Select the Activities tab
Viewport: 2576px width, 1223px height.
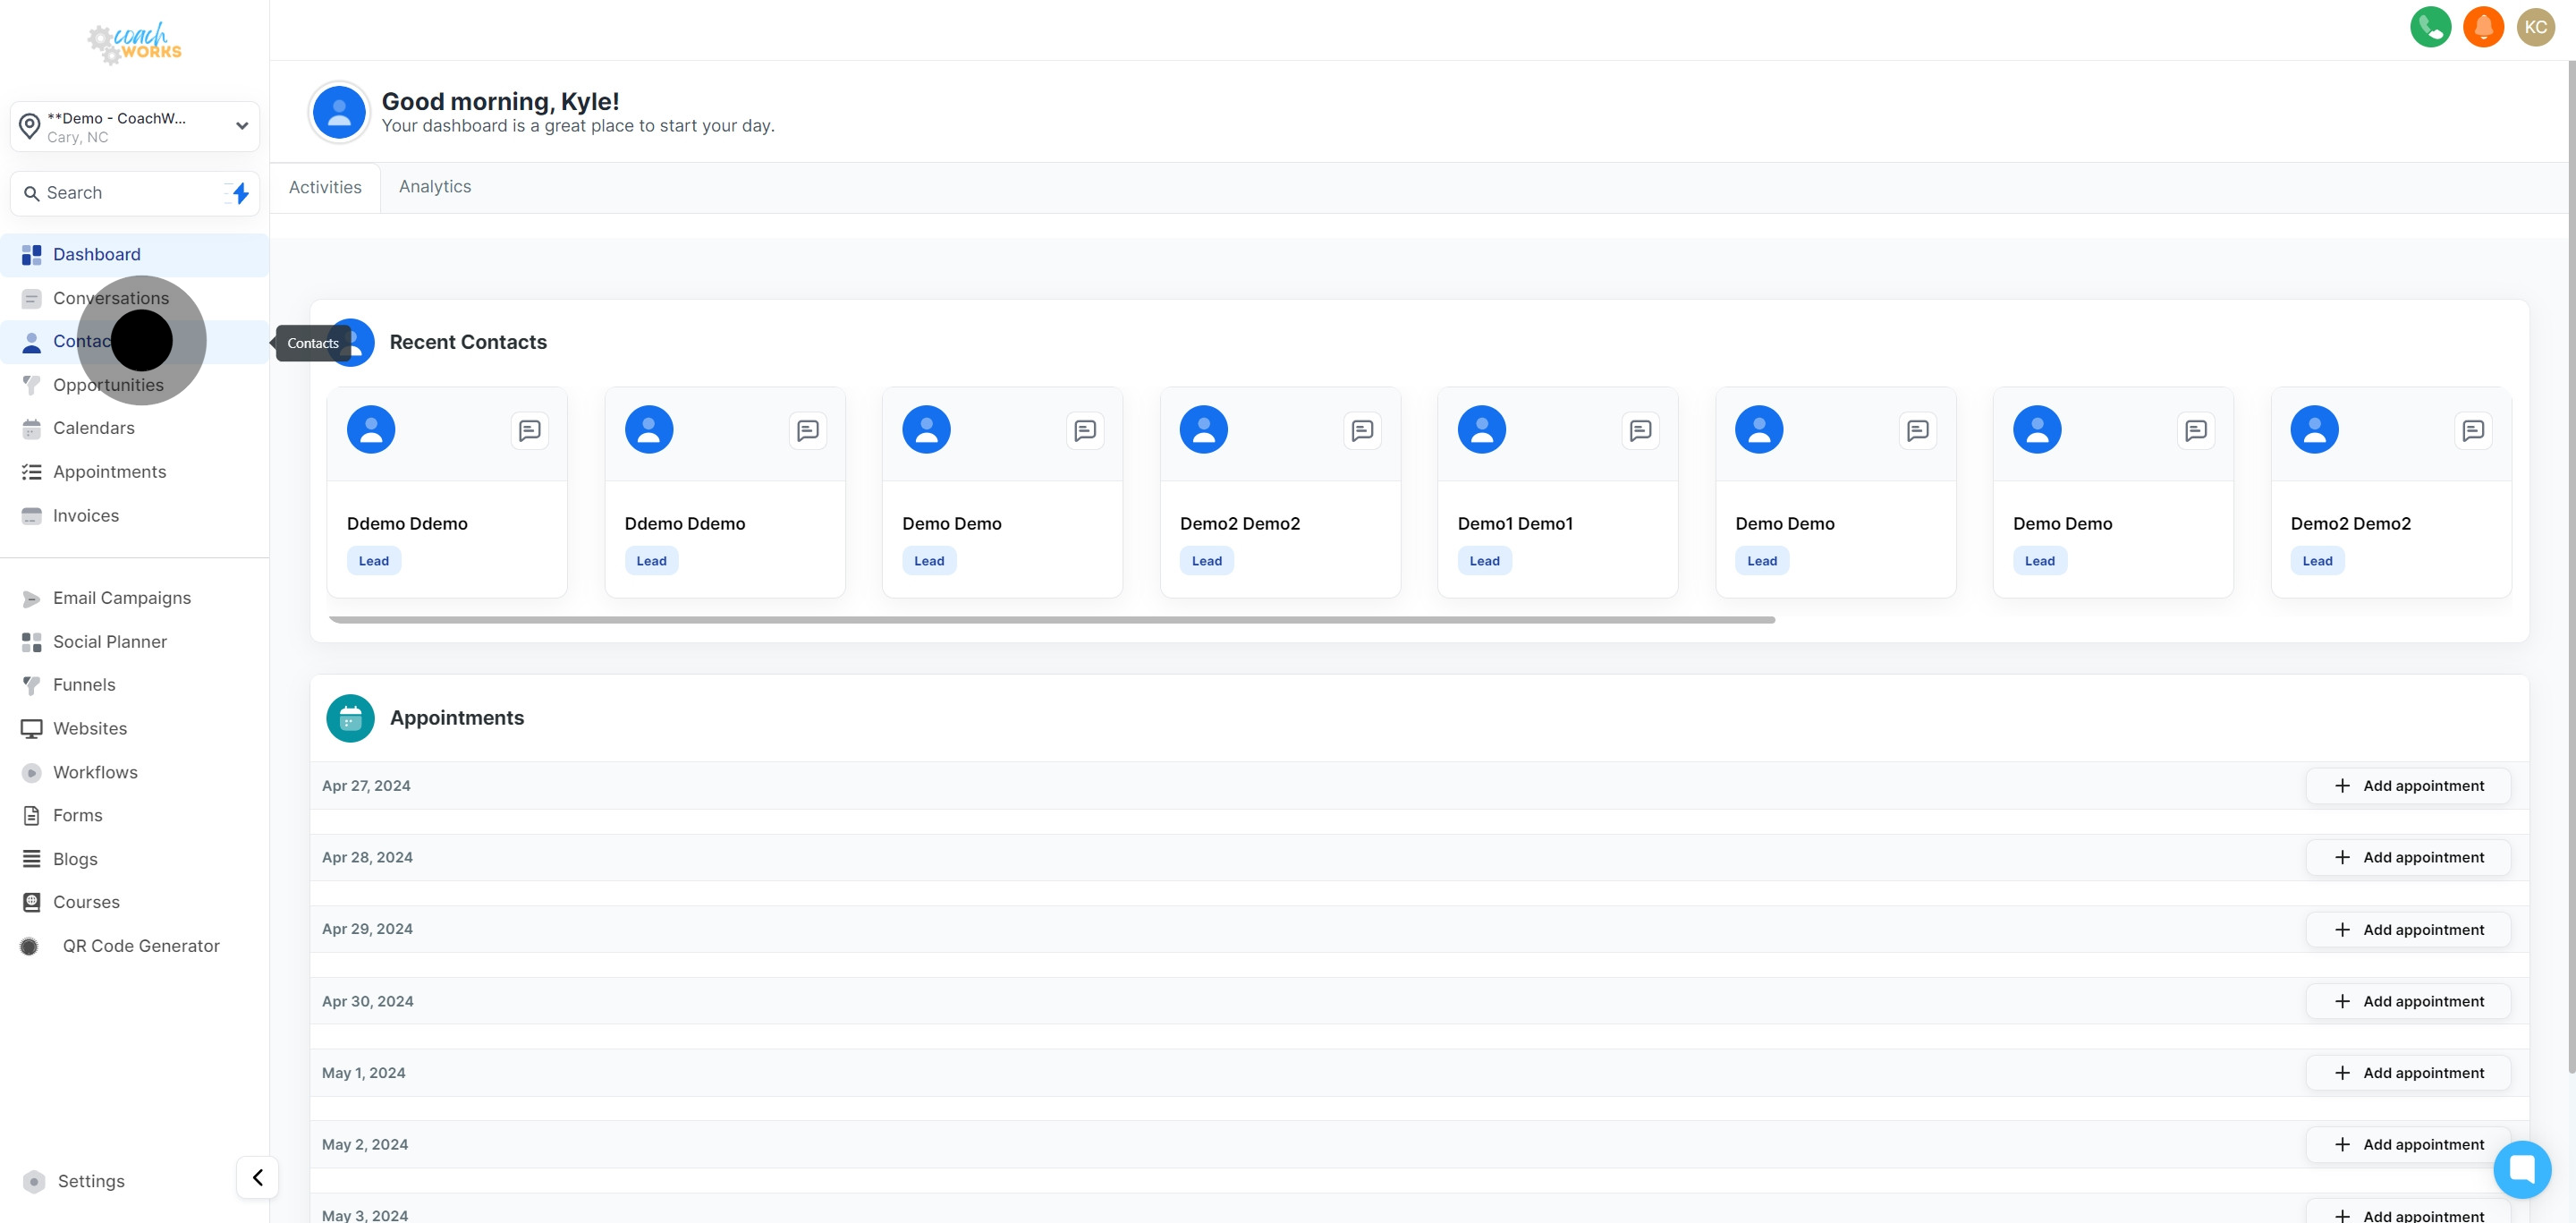(x=325, y=187)
